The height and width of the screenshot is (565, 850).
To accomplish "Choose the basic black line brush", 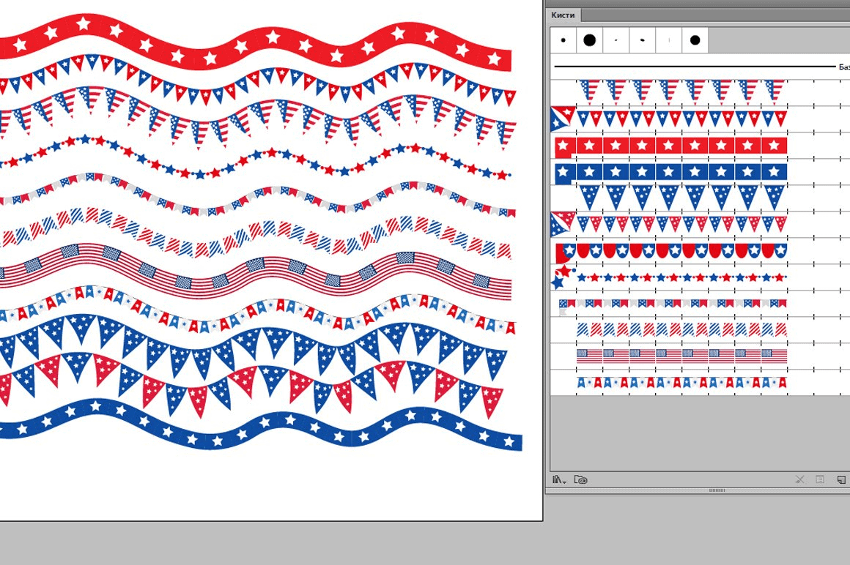I will click(x=695, y=67).
